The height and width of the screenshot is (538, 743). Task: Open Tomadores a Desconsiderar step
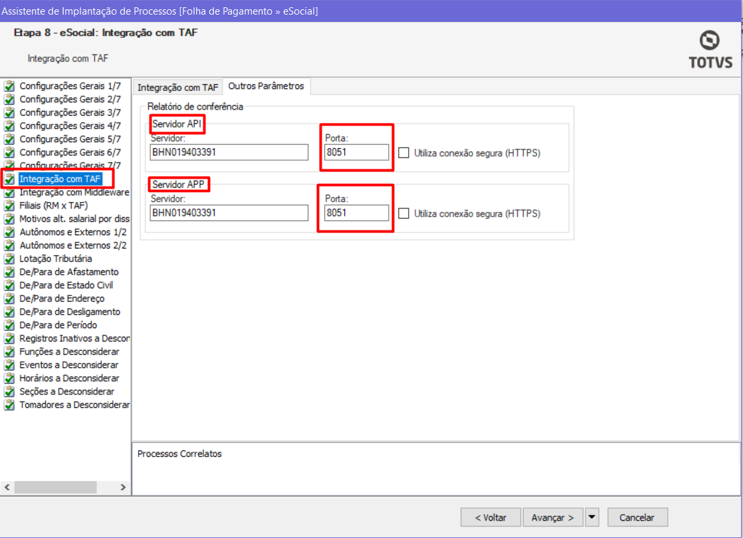click(74, 404)
